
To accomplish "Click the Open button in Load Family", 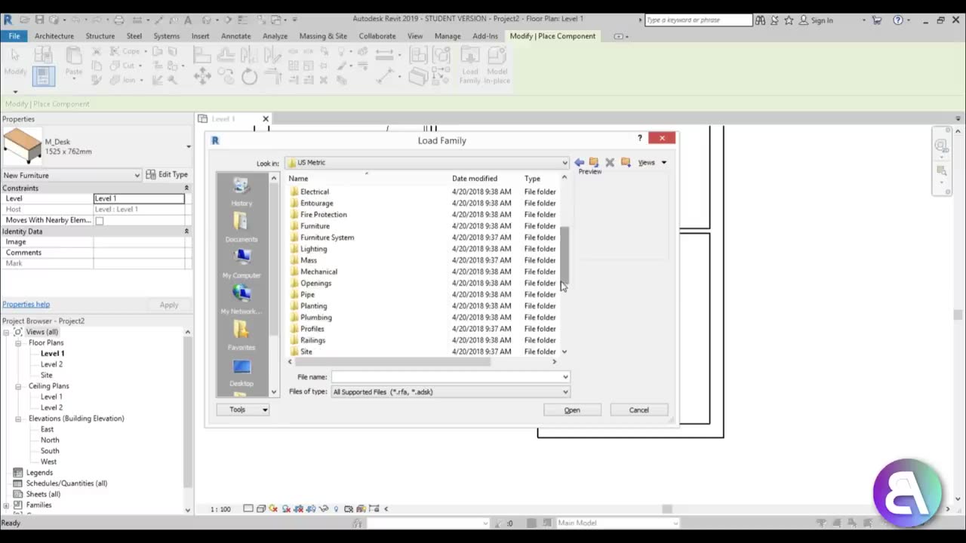I will pyautogui.click(x=572, y=410).
